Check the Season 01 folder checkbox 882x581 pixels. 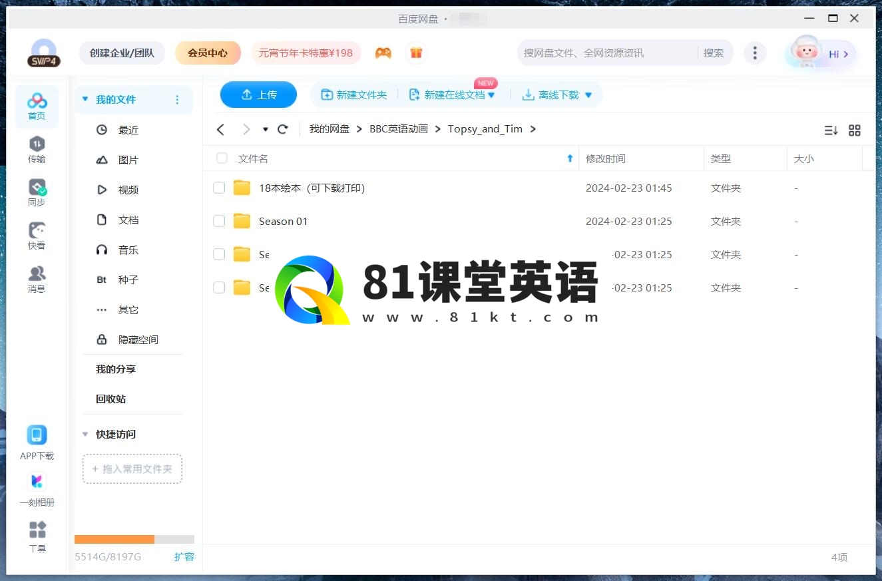219,221
